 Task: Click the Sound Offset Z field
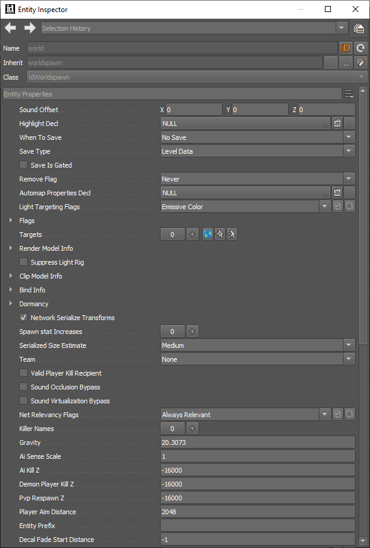(x=327, y=109)
